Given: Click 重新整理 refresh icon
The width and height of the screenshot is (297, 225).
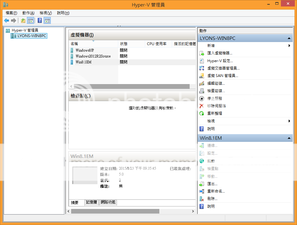Looking at the screenshot, I should click(x=202, y=113).
